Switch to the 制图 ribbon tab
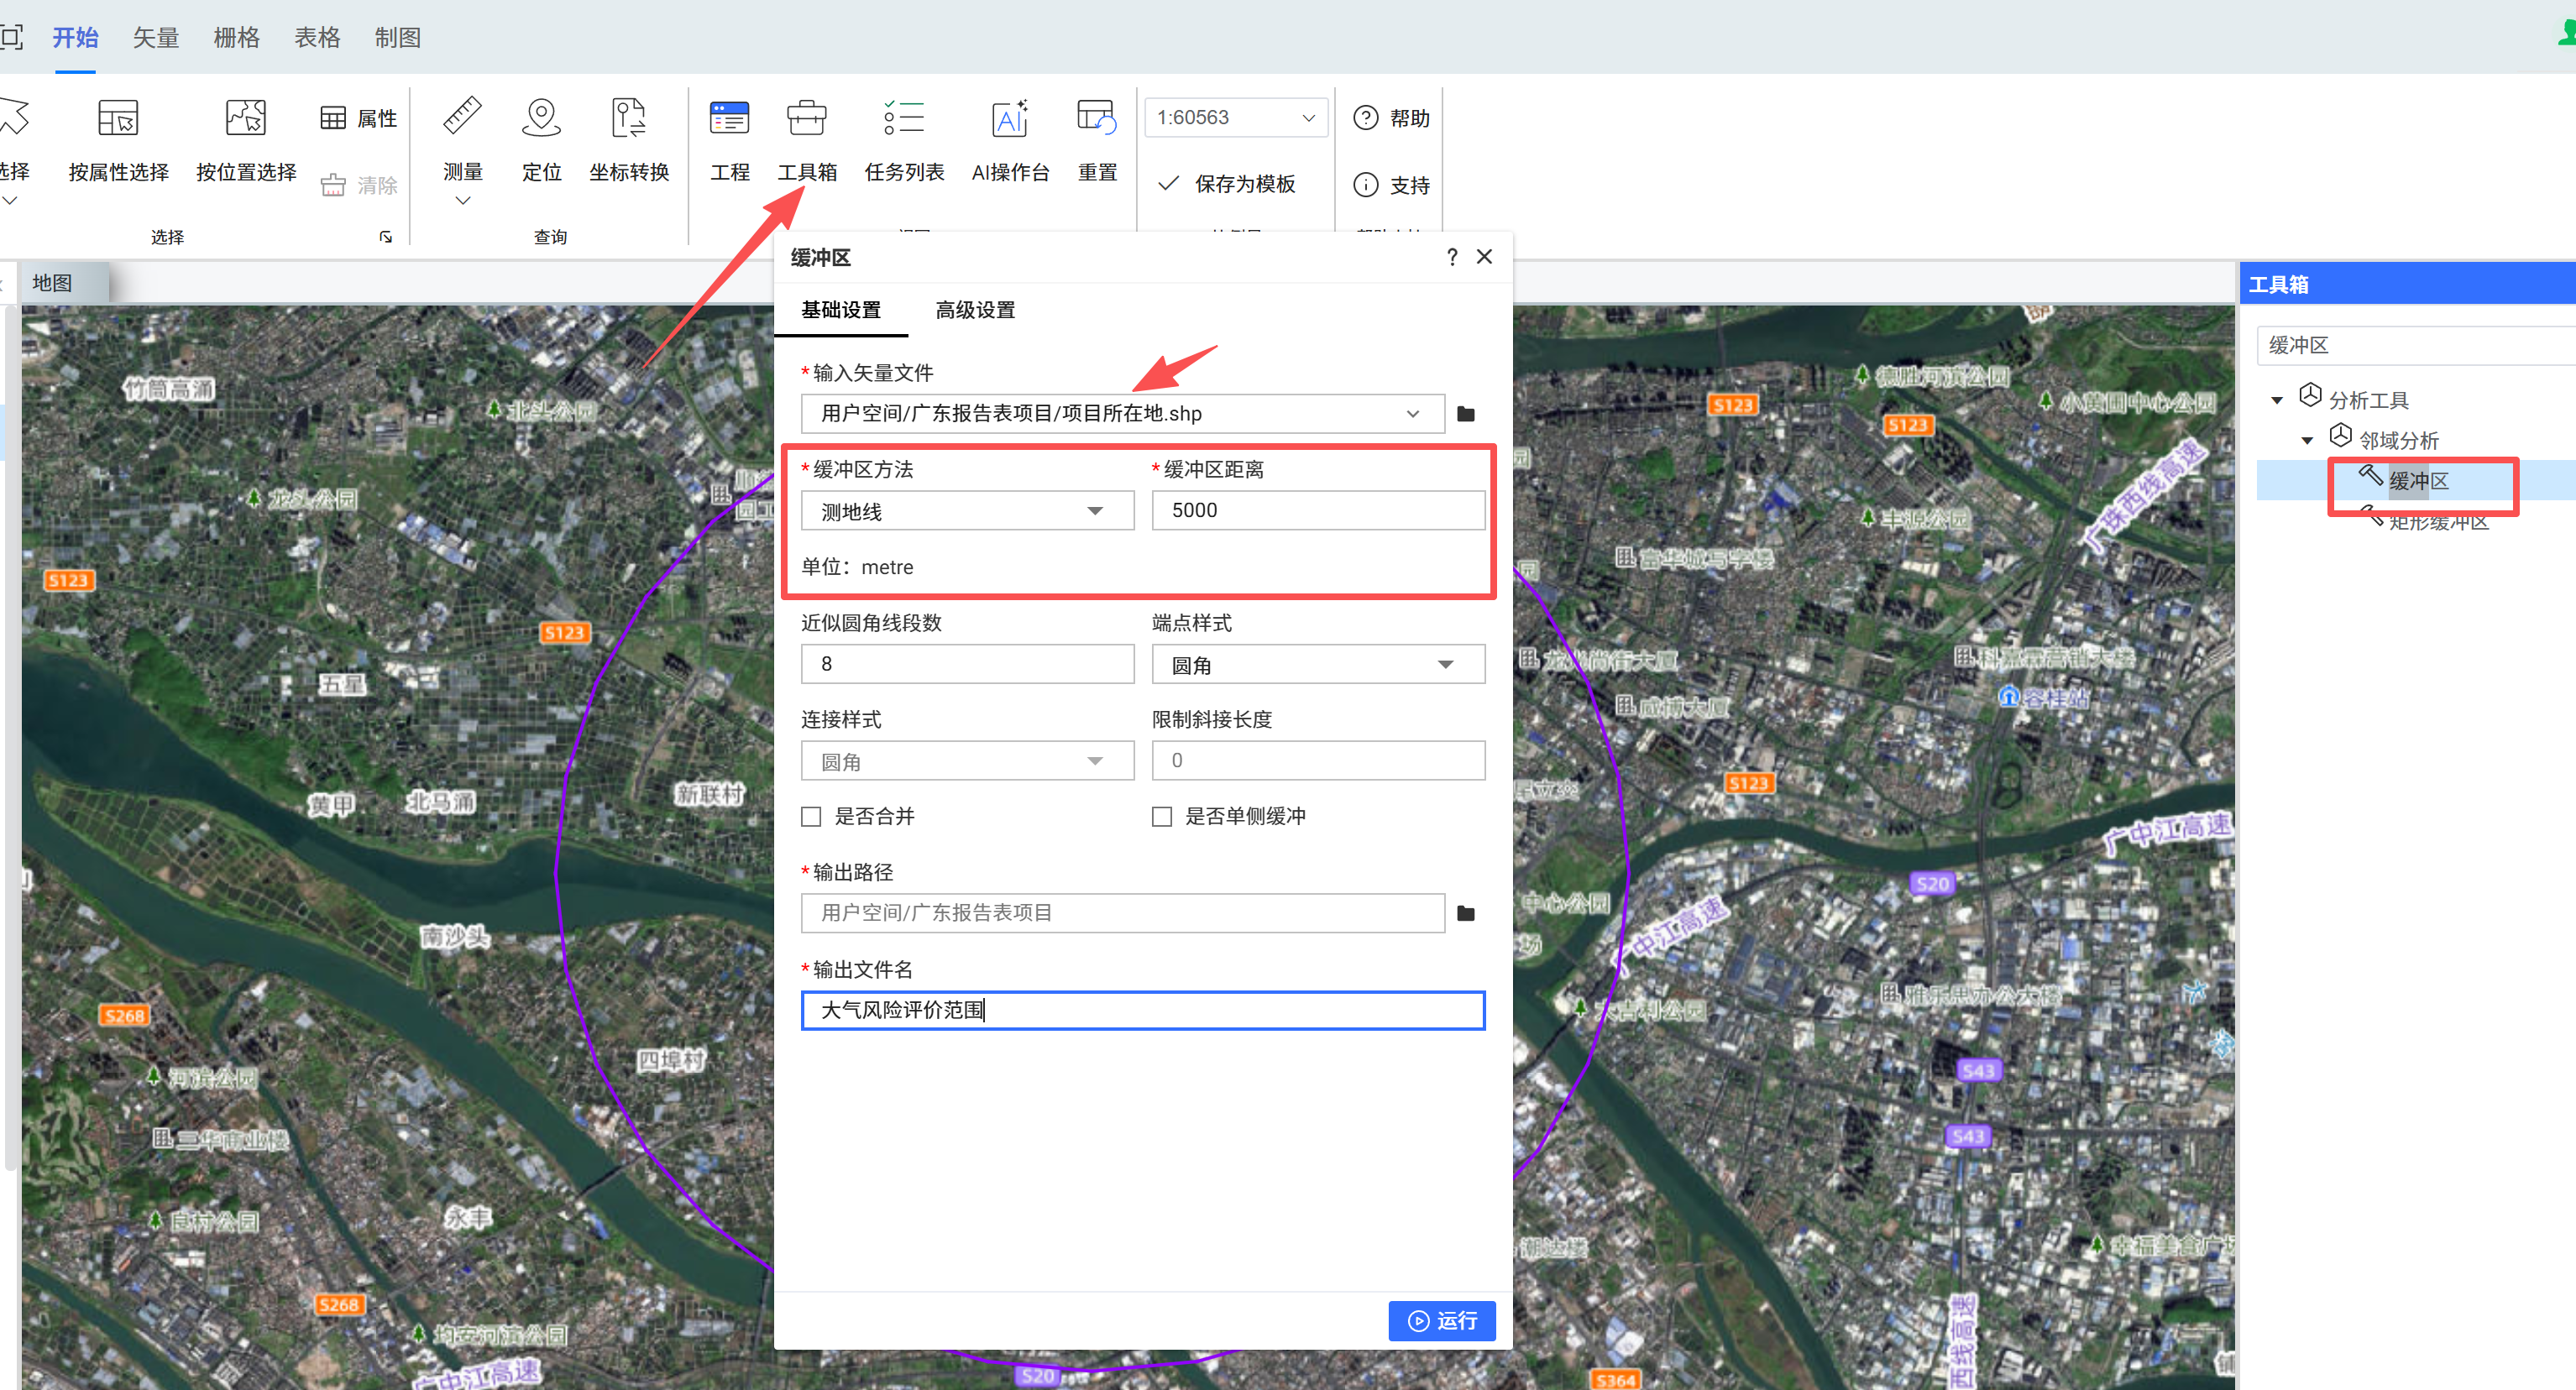This screenshot has width=2576, height=1390. [x=397, y=38]
